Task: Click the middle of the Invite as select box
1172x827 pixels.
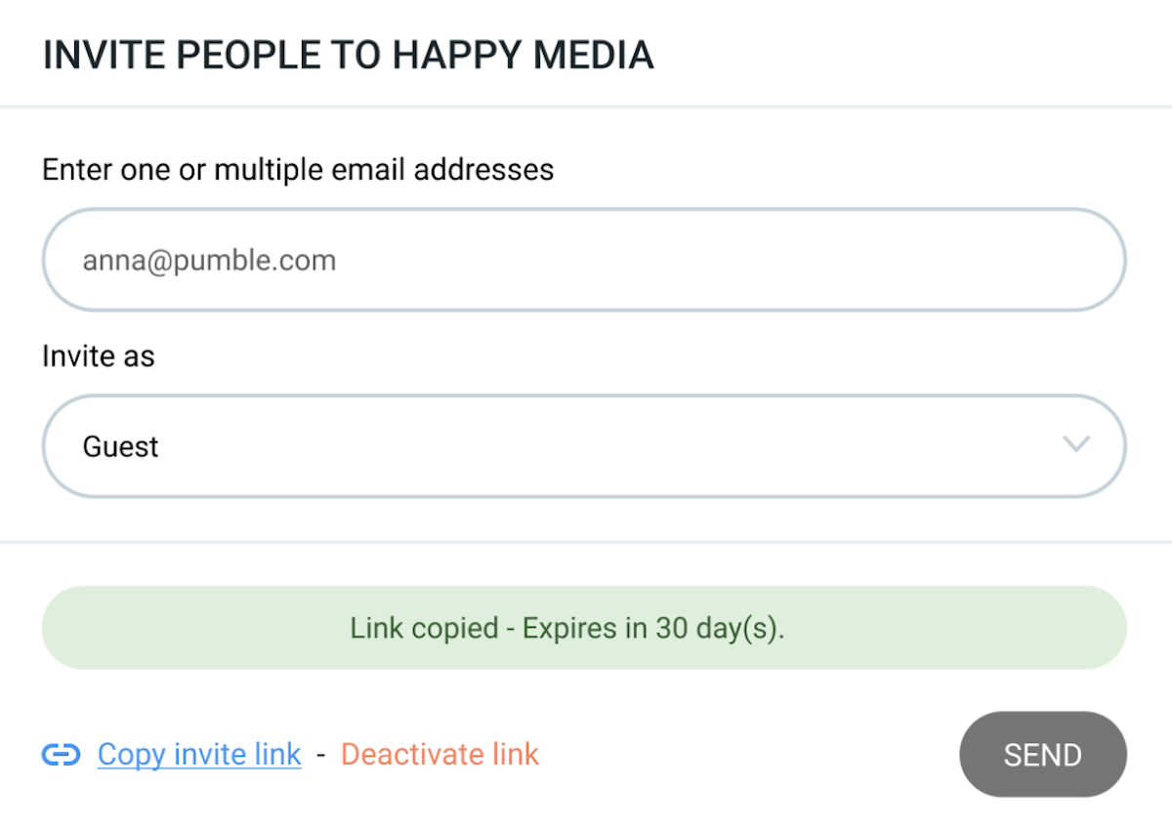Action: [584, 446]
